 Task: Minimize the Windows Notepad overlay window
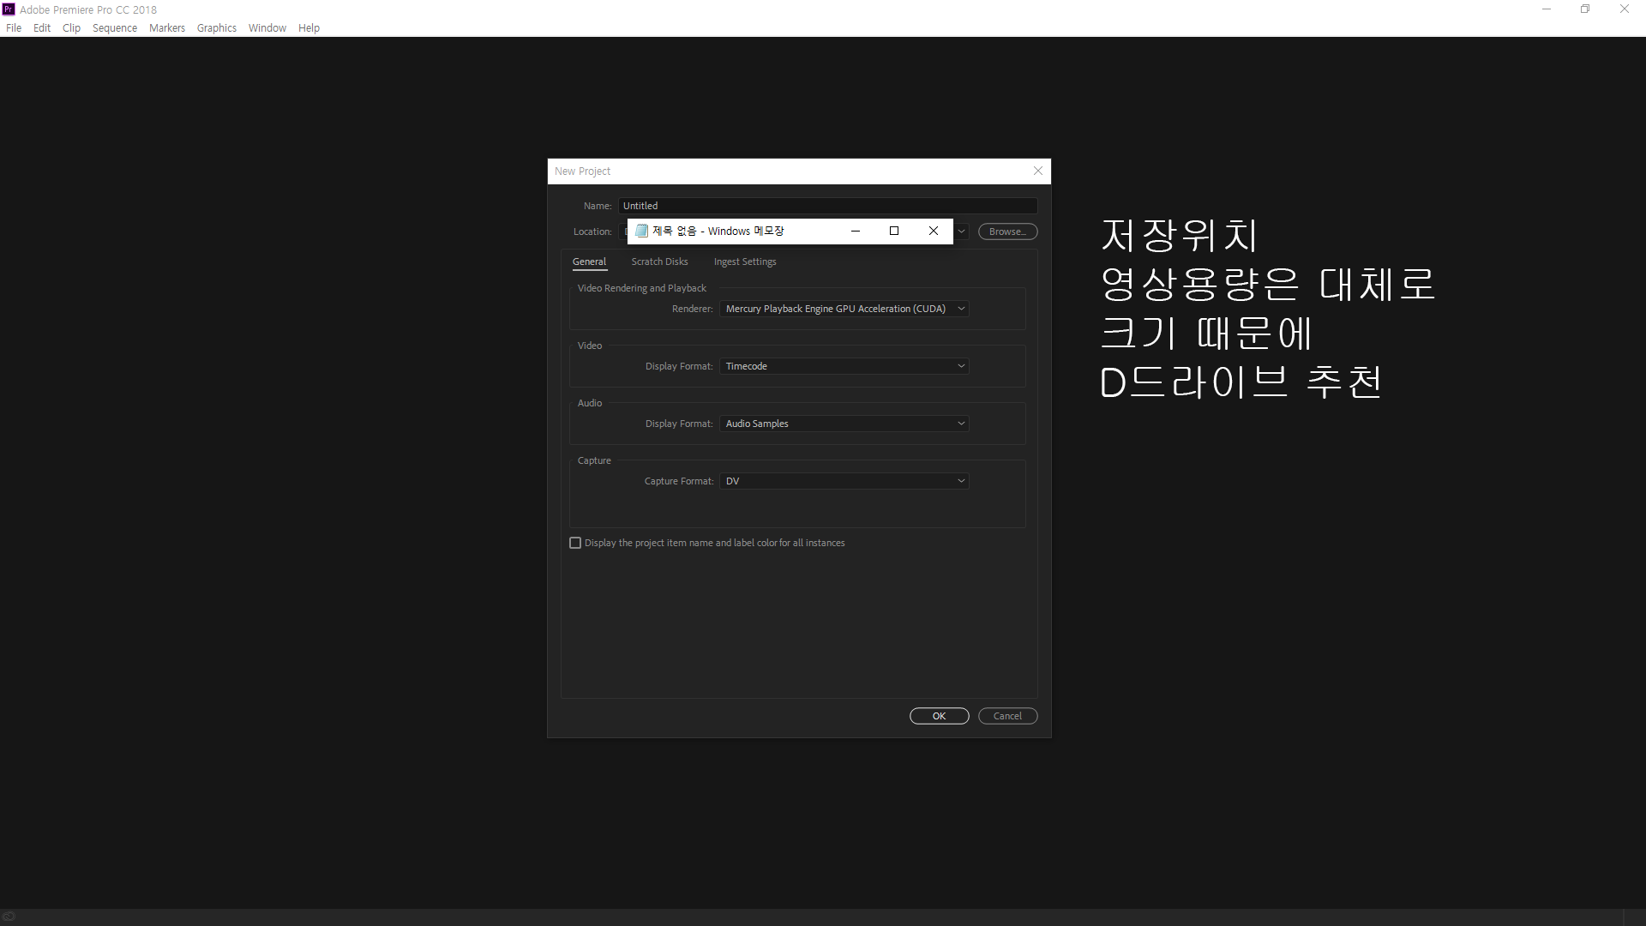coord(855,231)
